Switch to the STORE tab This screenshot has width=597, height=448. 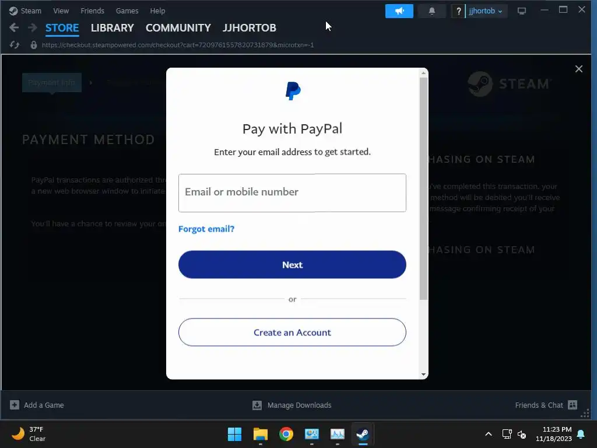tap(62, 28)
